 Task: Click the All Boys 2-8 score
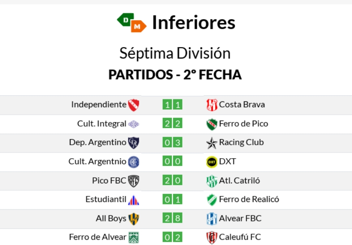coord(172,219)
